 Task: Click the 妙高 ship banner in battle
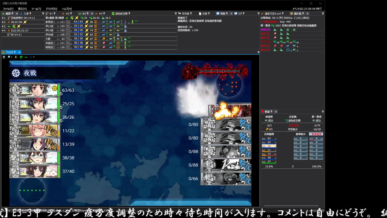point(35,90)
